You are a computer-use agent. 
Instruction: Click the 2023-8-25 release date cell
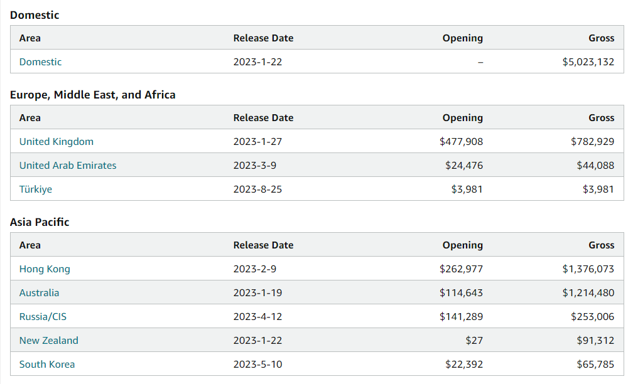pyautogui.click(x=257, y=189)
